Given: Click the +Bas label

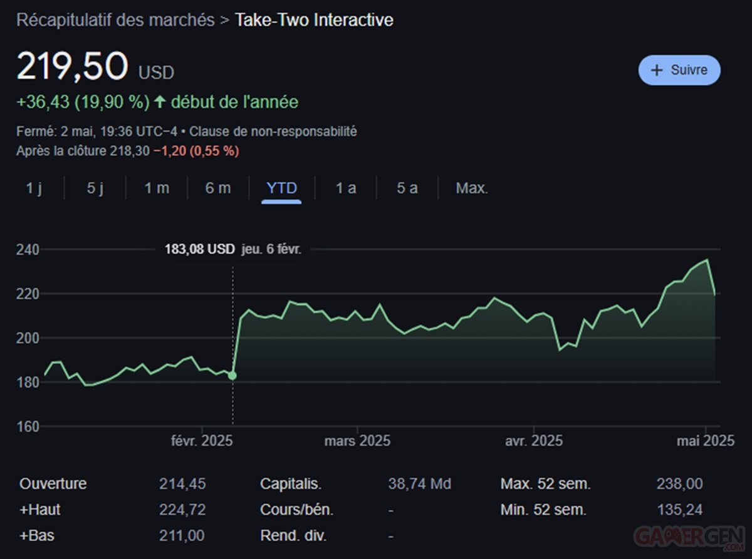Looking at the screenshot, I should 37,536.
